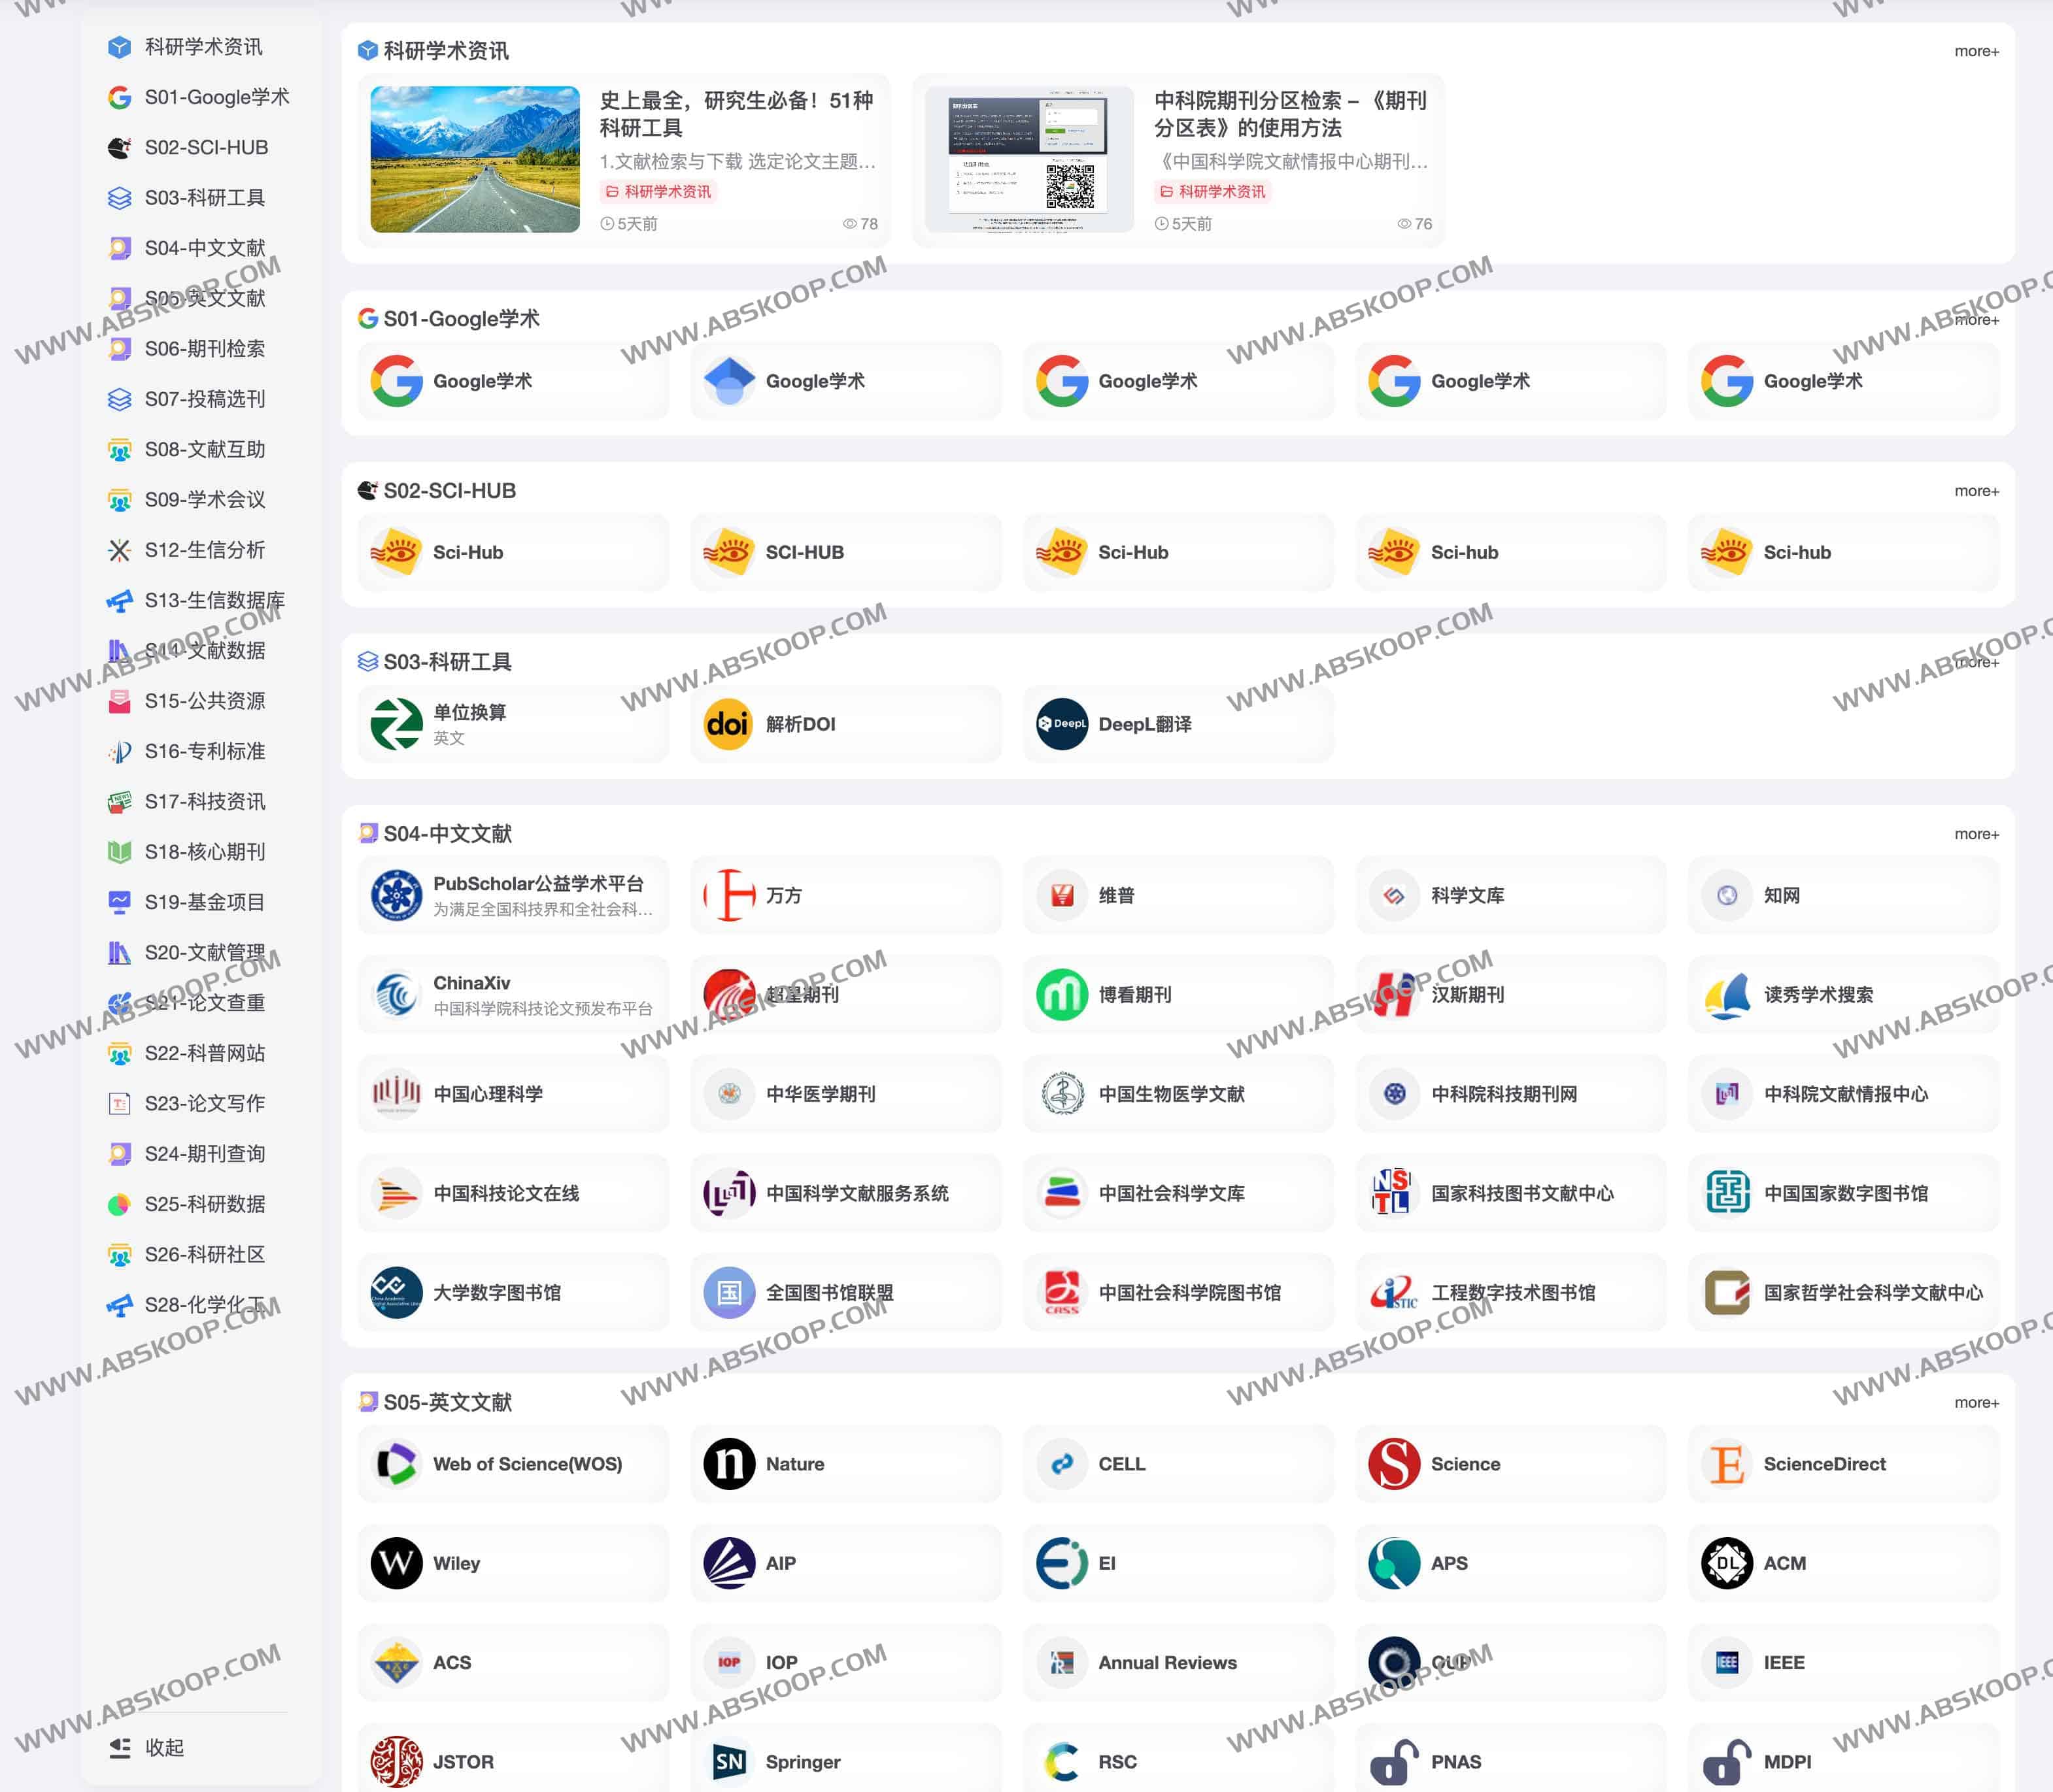Open the DeepL翻译 icon

tap(1062, 724)
